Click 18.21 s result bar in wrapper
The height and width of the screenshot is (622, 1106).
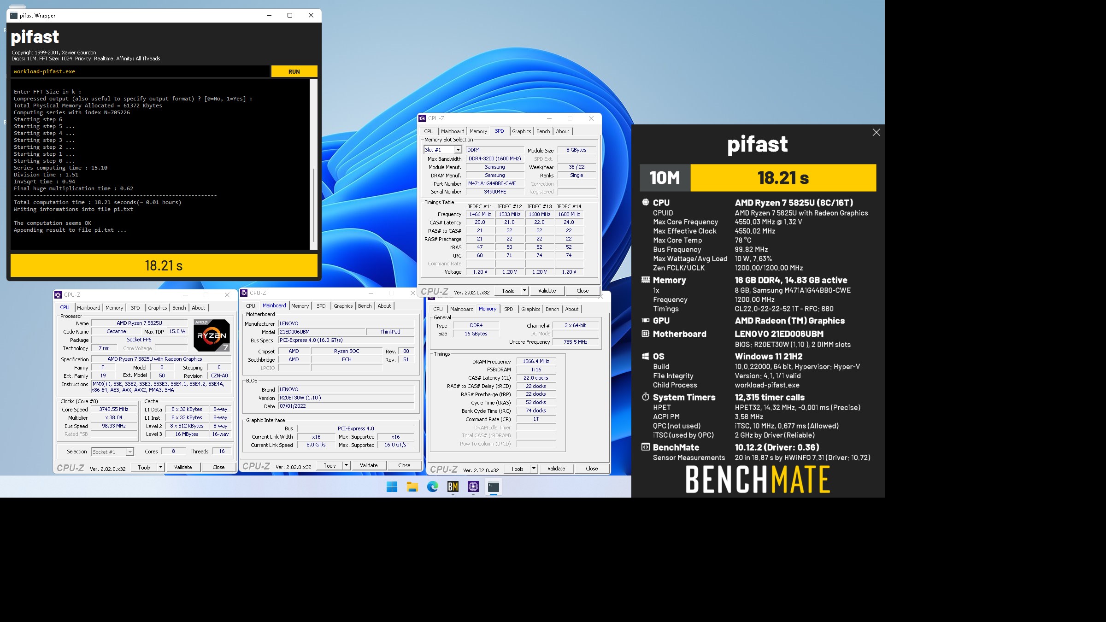coord(164,266)
